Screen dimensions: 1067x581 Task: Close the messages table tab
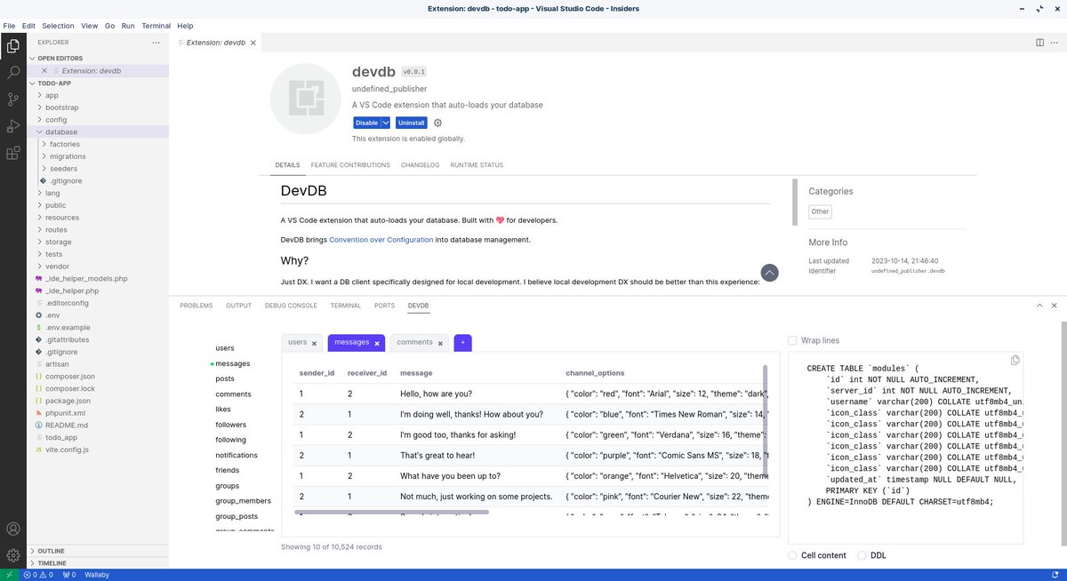pos(377,343)
